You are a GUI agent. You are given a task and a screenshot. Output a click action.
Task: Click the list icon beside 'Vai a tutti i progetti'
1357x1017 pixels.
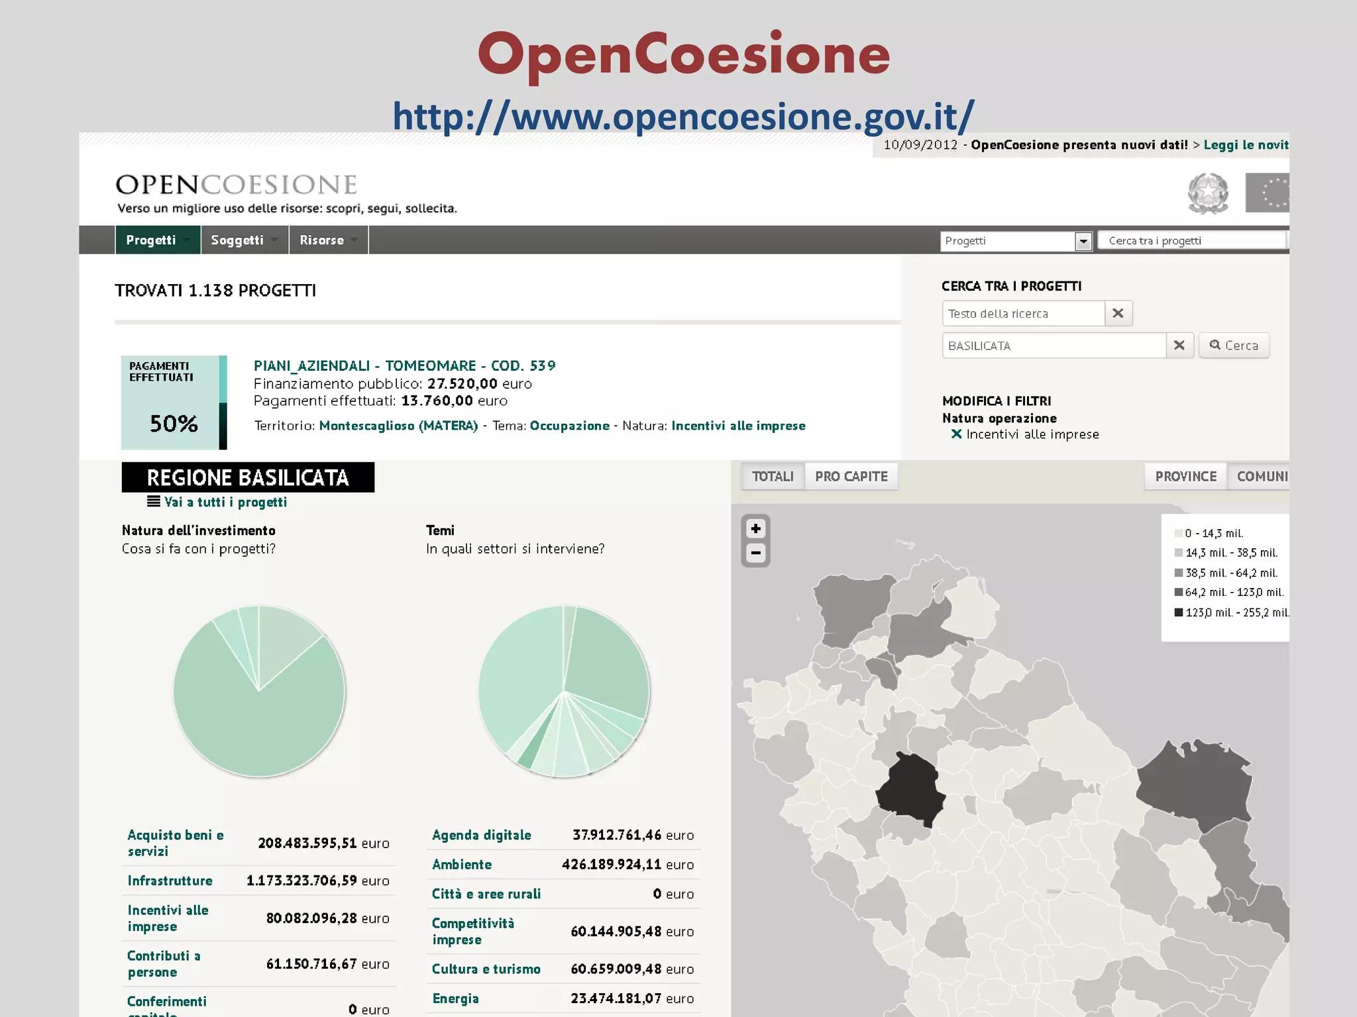[x=153, y=501]
